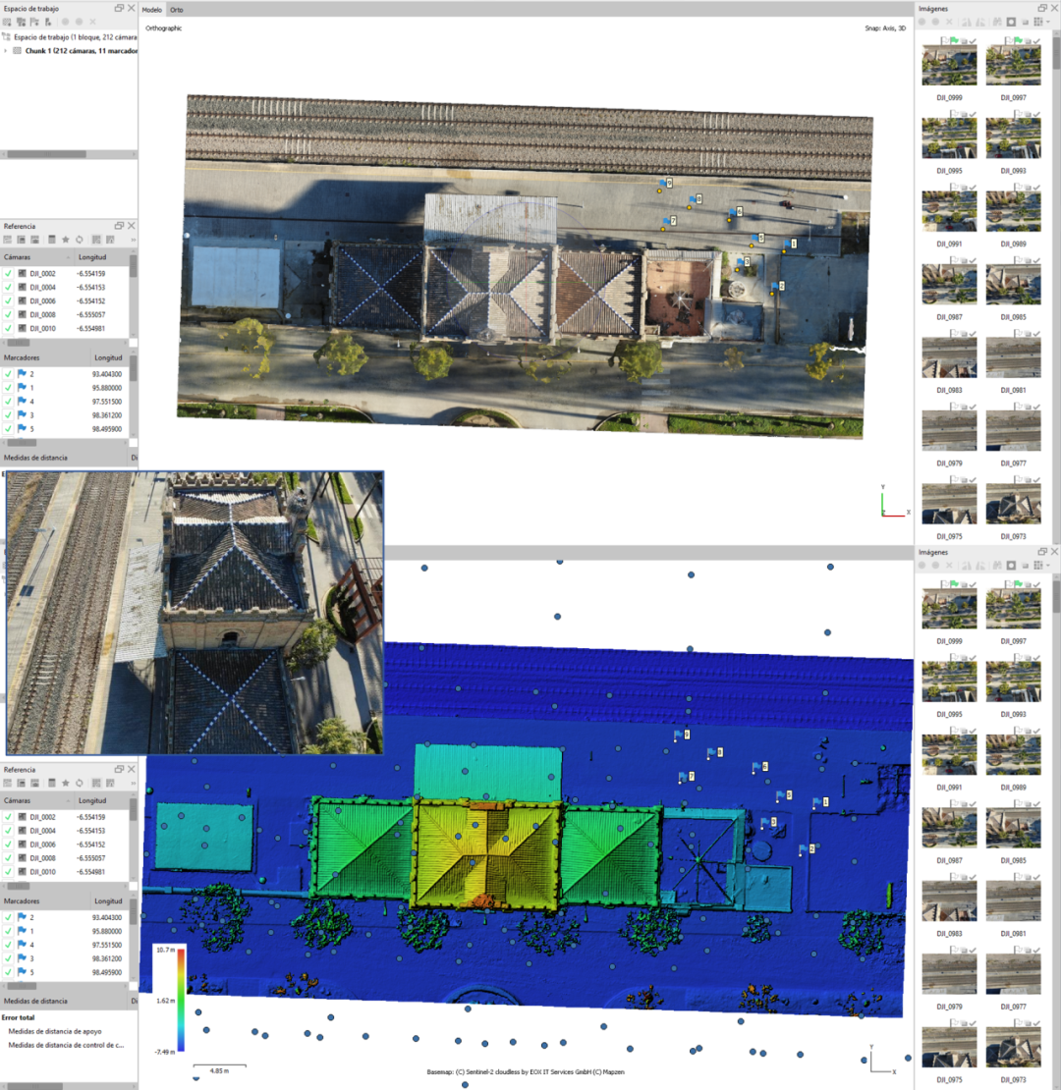This screenshot has height=1090, width=1061.
Task: Uncheck marker 3 in the lower Marcadores list
Action: click(x=8, y=958)
